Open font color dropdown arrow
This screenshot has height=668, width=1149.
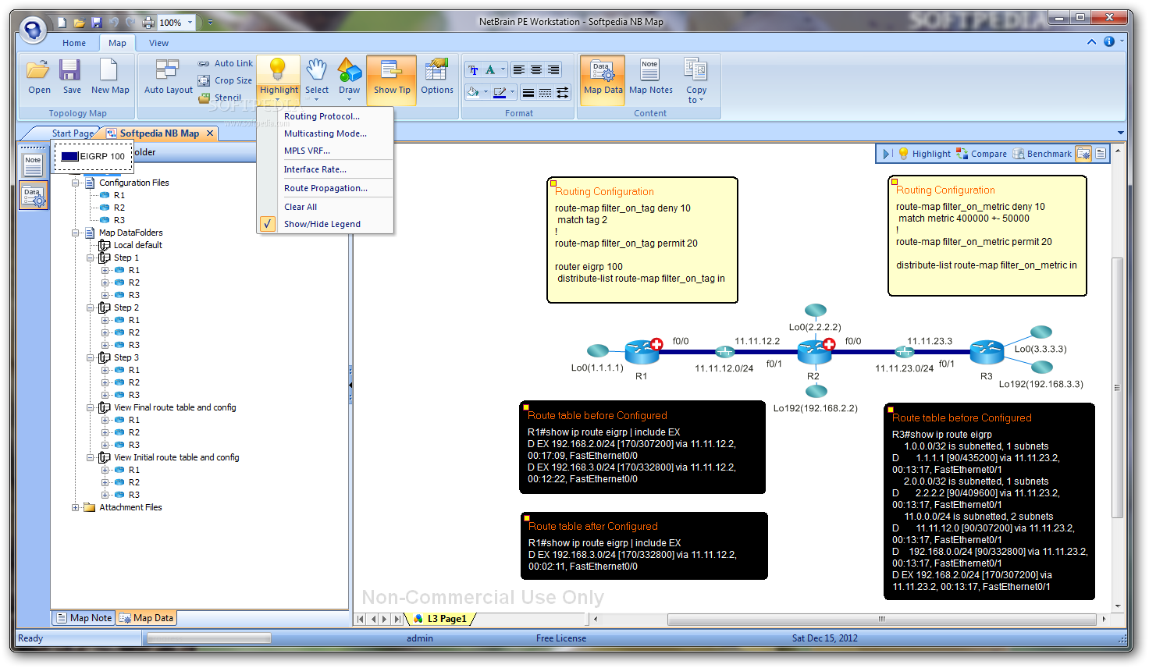coord(503,70)
